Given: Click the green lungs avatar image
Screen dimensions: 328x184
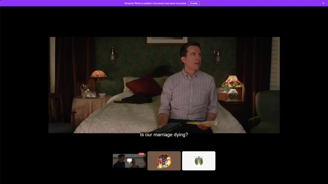Looking at the screenshot, I should point(199,161).
